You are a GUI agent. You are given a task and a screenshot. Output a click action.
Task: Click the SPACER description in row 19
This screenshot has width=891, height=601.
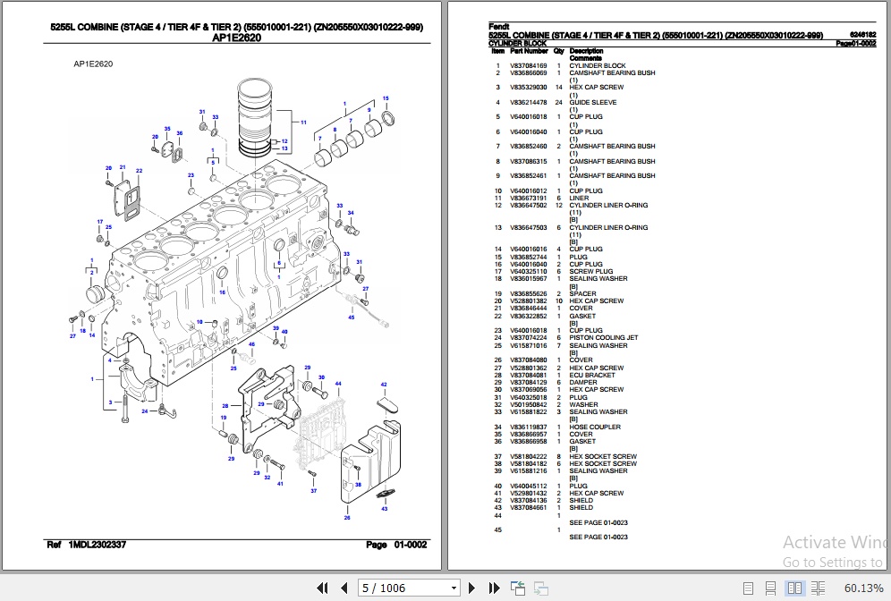click(582, 293)
